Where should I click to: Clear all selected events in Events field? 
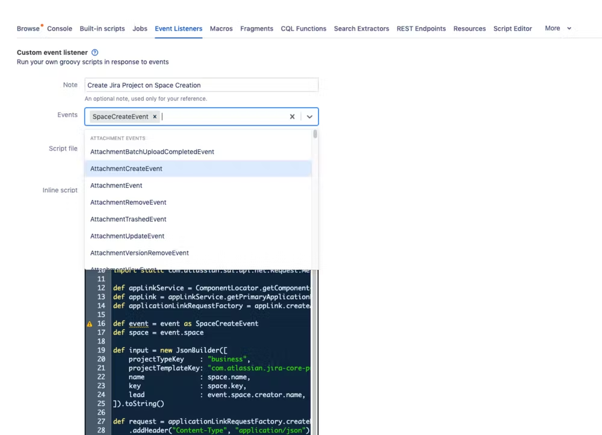pos(292,117)
